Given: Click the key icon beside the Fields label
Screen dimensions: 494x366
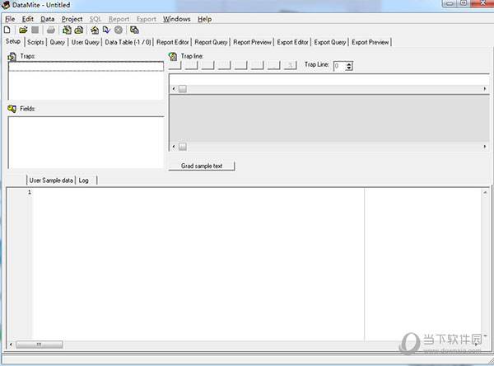Looking at the screenshot, I should click(x=12, y=109).
